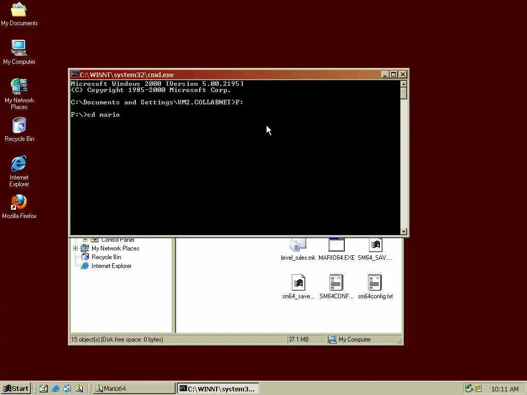Select the SM64CONF... text file

pyautogui.click(x=337, y=286)
